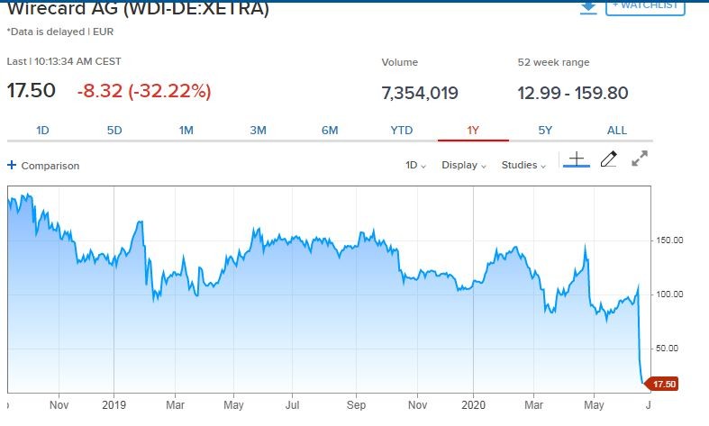Expand chart to full screen
This screenshot has height=426, width=709.
pos(640,159)
